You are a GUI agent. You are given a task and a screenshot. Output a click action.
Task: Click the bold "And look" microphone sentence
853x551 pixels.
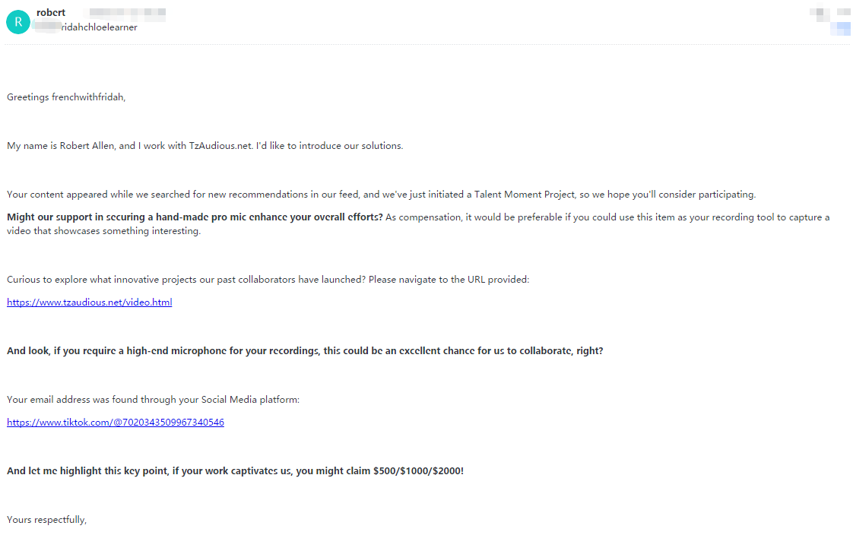[305, 351]
